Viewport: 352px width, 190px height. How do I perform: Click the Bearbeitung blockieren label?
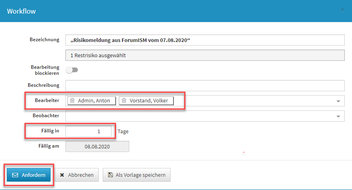pyautogui.click(x=45, y=70)
